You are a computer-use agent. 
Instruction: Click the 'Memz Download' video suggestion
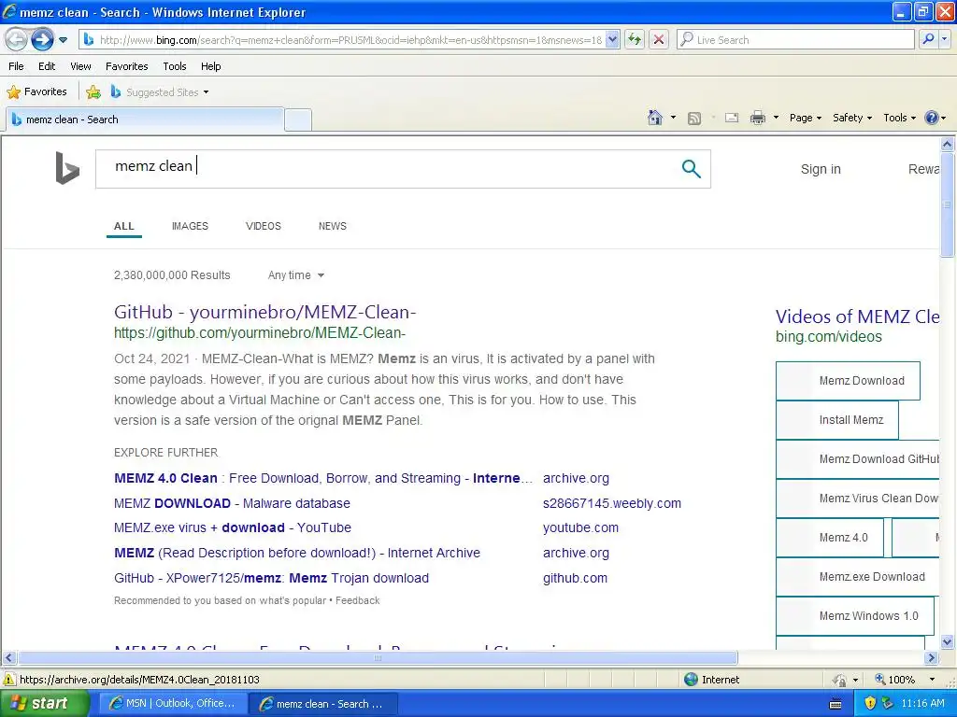pyautogui.click(x=848, y=381)
